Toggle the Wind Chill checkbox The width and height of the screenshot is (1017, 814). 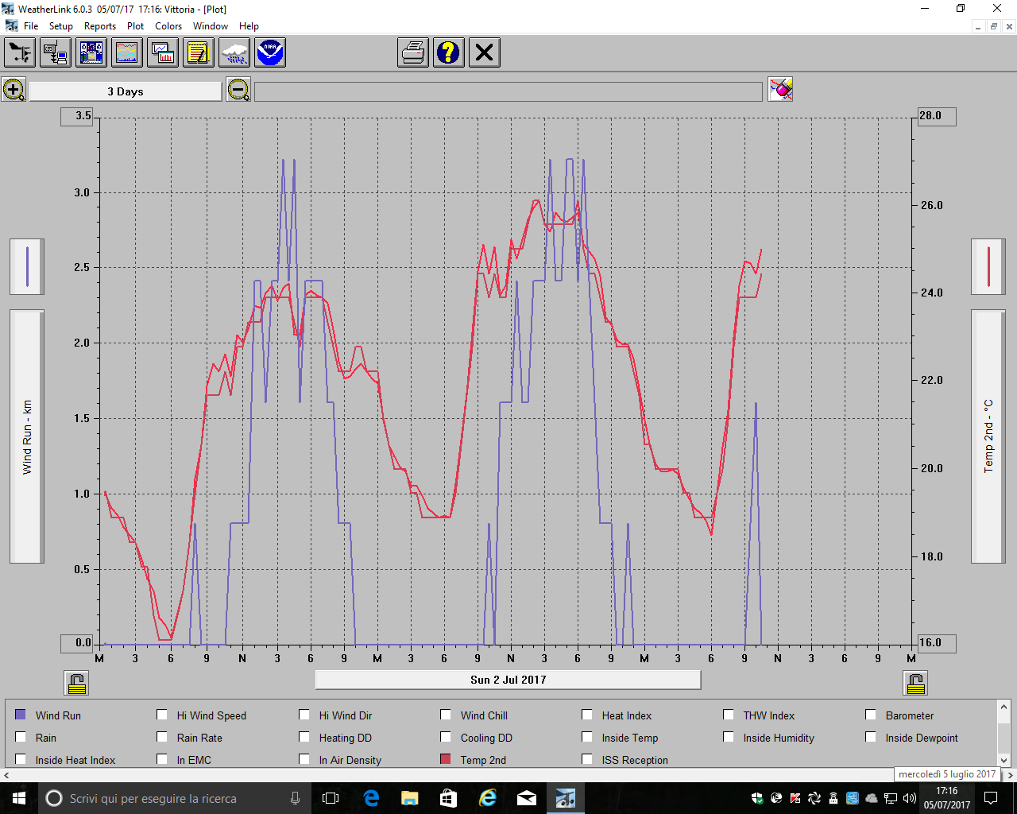point(446,715)
